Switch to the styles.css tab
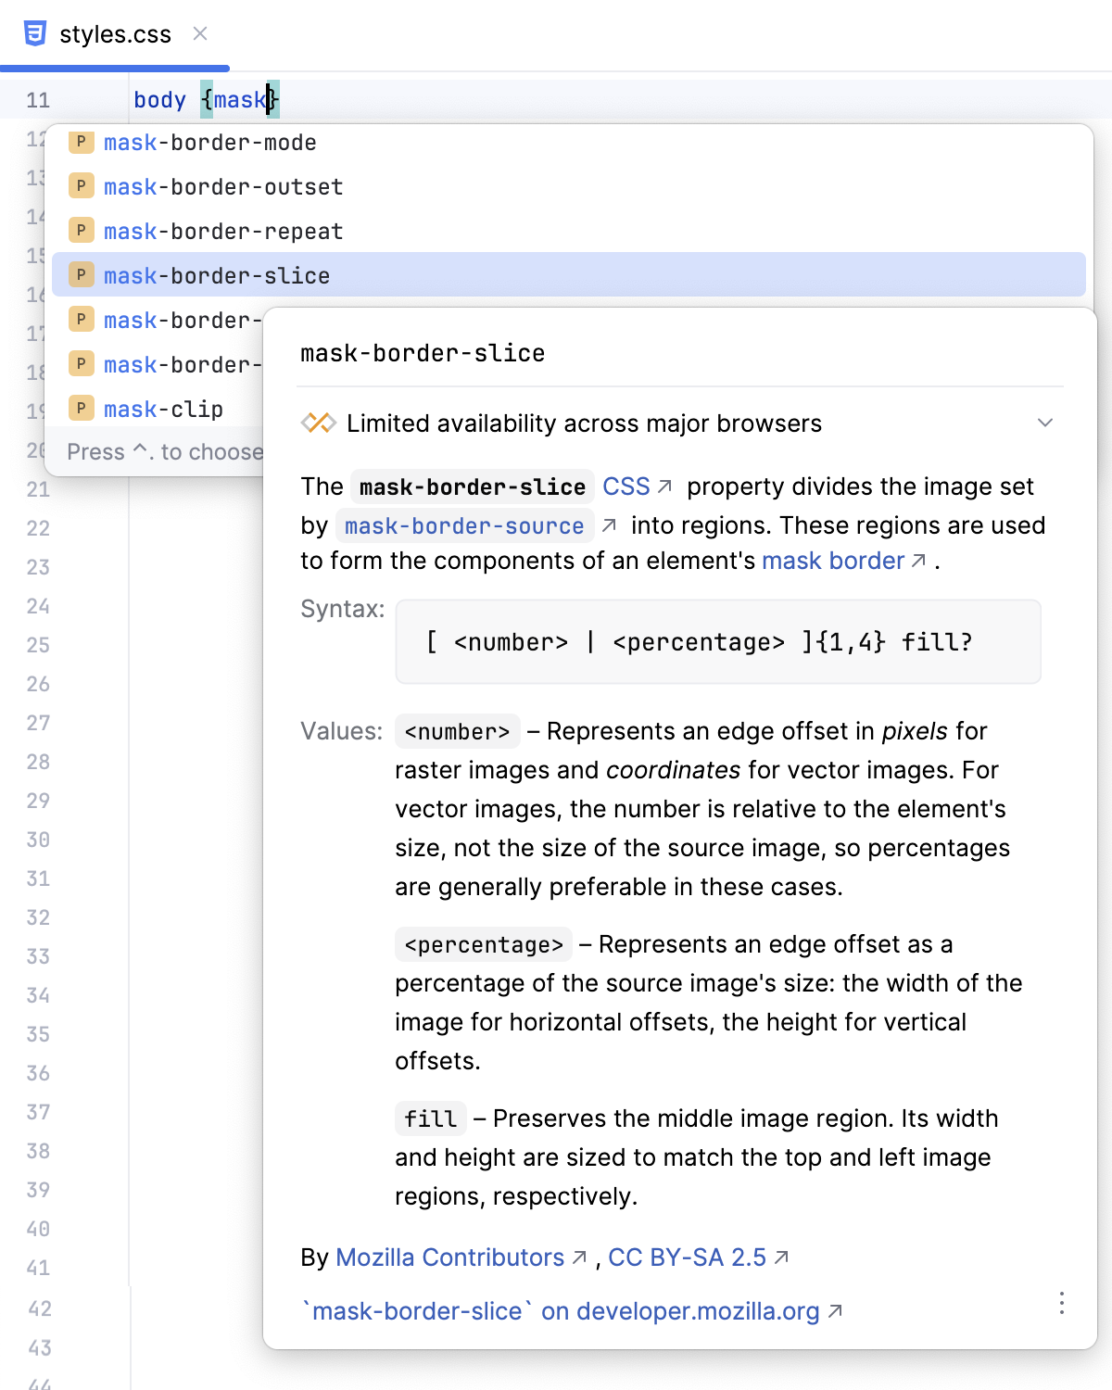 113,33
